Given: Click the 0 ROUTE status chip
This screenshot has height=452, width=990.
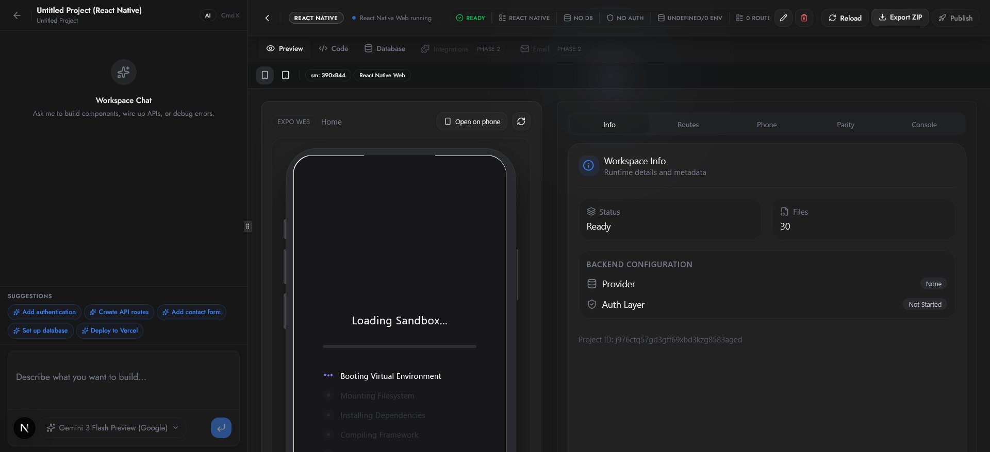Looking at the screenshot, I should 752,18.
